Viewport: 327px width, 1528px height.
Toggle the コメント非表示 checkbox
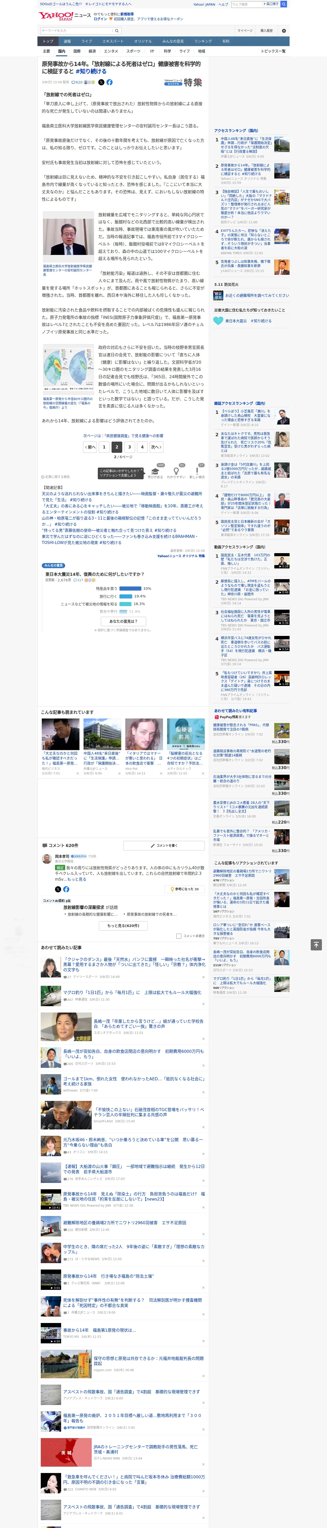click(179, 936)
